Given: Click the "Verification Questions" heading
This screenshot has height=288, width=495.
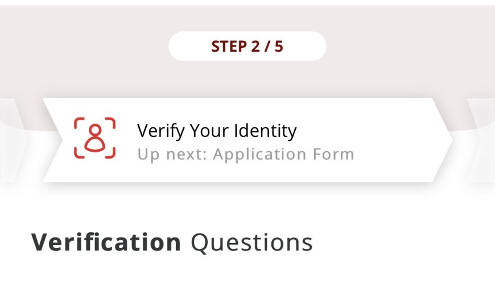Looking at the screenshot, I should [x=172, y=243].
